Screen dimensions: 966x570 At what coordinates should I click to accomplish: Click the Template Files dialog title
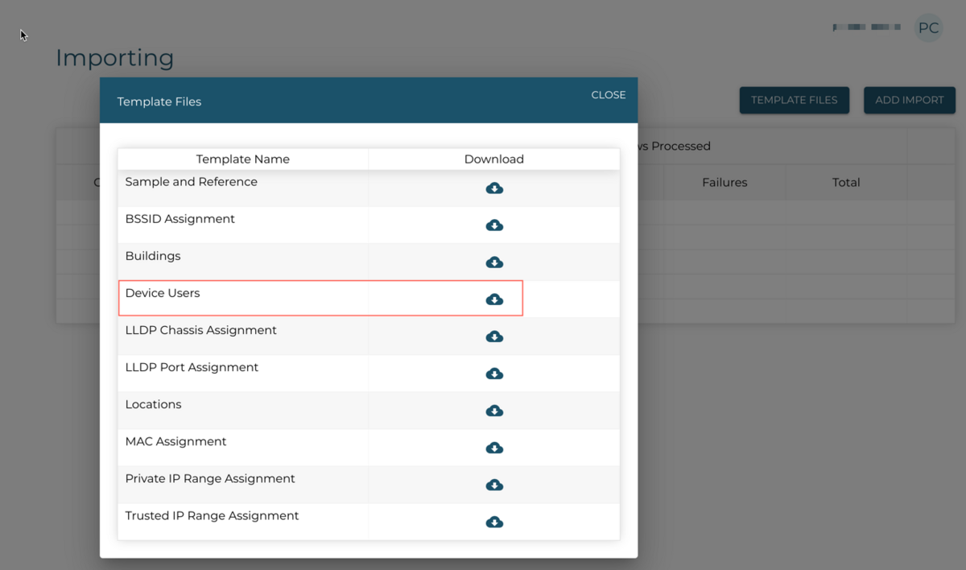pyautogui.click(x=159, y=101)
